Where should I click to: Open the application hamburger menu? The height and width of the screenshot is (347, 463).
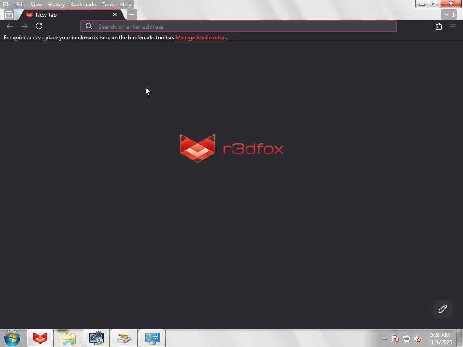453,26
